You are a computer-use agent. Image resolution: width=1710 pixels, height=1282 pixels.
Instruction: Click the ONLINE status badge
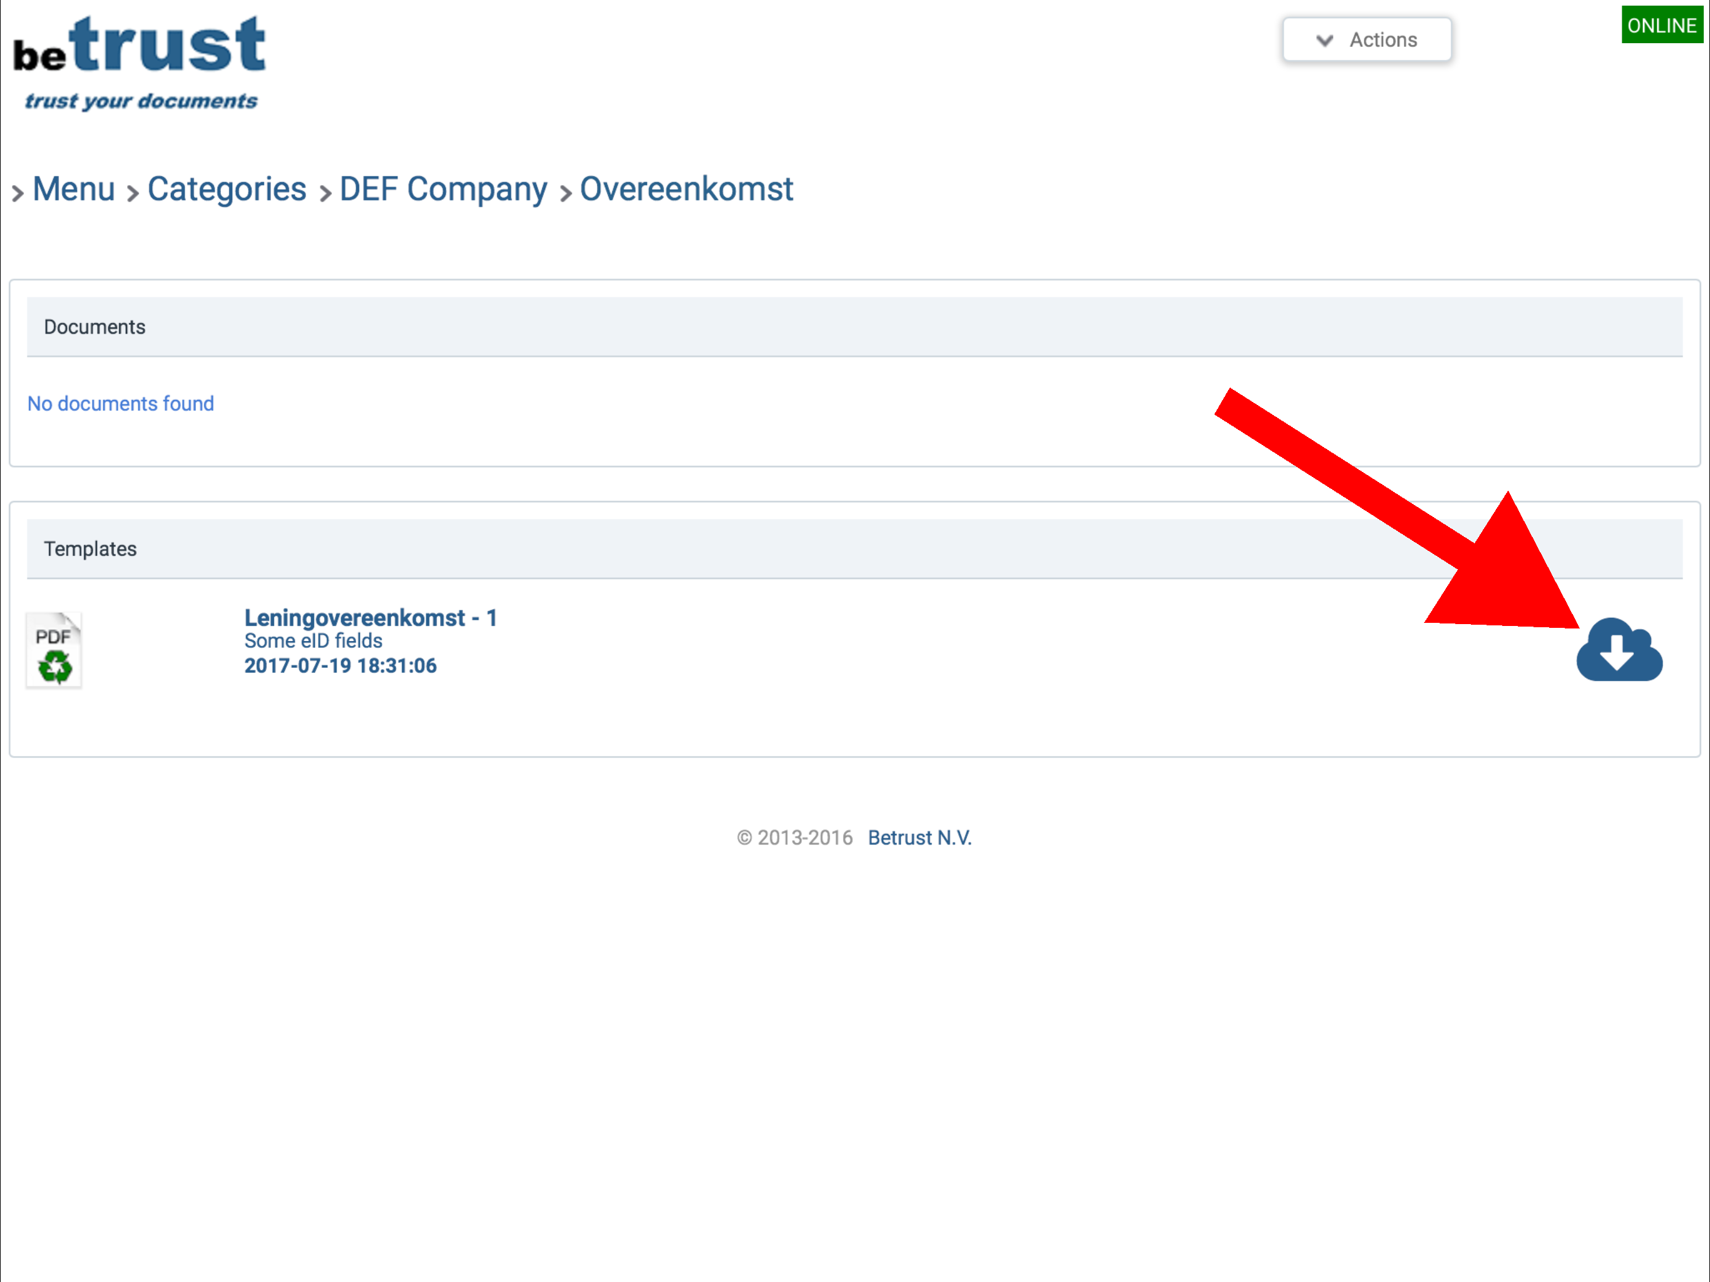(x=1661, y=26)
